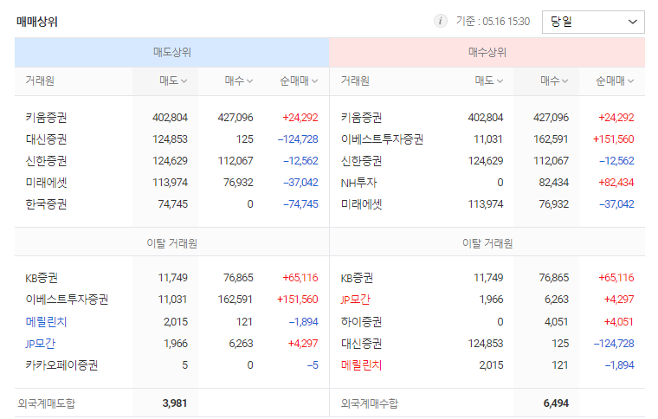Click the 매매상위 title
The image size is (658, 419).
pyautogui.click(x=37, y=22)
